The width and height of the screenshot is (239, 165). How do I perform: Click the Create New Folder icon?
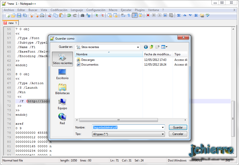coord(157,47)
